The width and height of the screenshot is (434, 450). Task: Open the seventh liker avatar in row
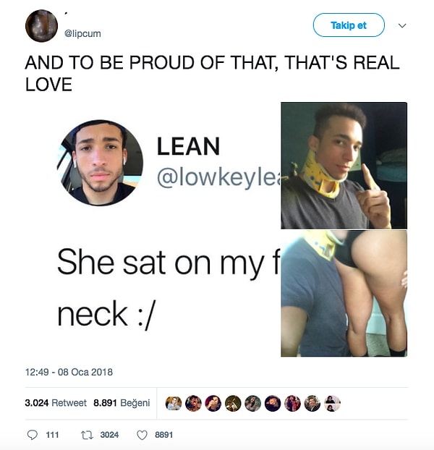point(292,403)
